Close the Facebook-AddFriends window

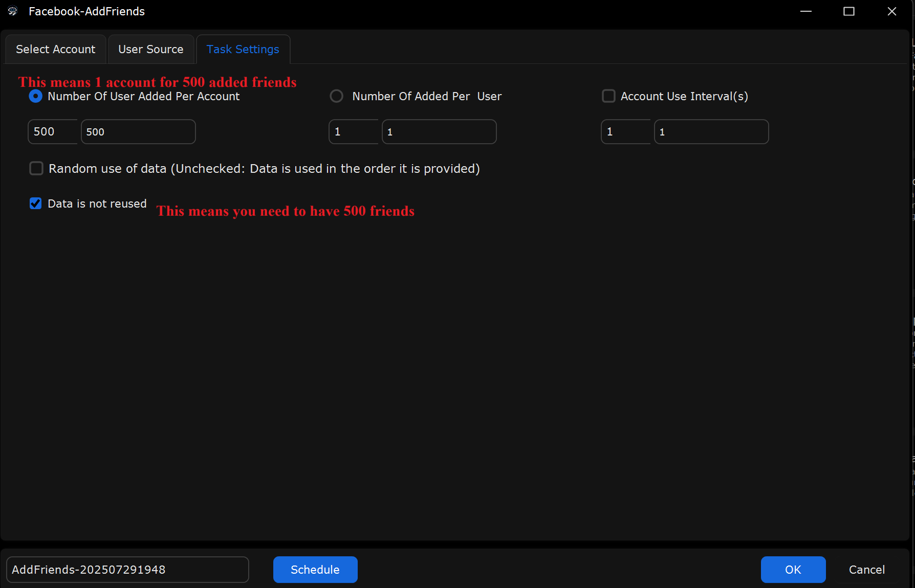point(892,11)
